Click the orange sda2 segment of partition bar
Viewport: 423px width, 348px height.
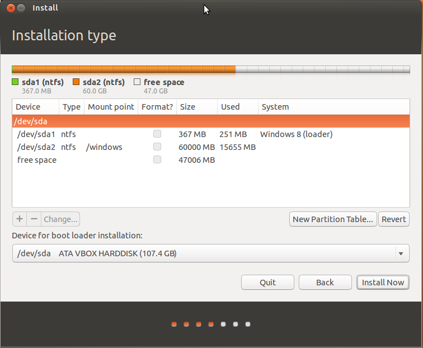[124, 69]
